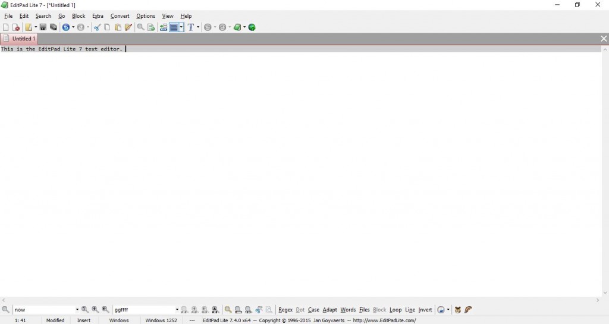The image size is (609, 324).
Task: Save the file with the floppy disk icon
Action: (x=43, y=27)
